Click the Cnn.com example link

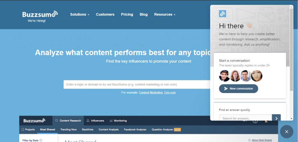tap(170, 92)
